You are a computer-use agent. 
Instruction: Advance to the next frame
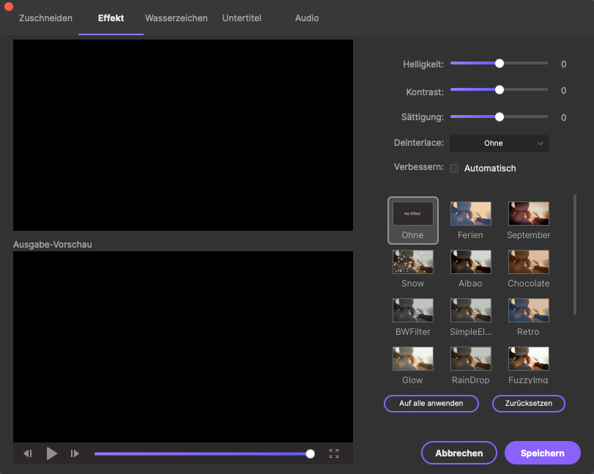point(75,453)
